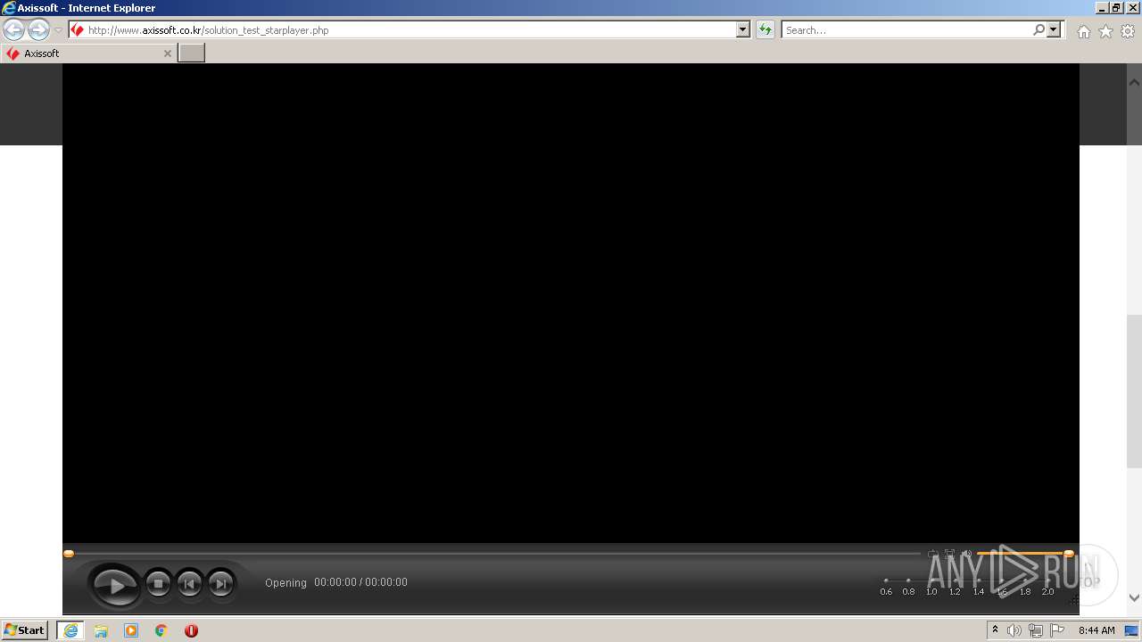Mute audio with the speaker icon
1142x642 pixels.
[966, 554]
